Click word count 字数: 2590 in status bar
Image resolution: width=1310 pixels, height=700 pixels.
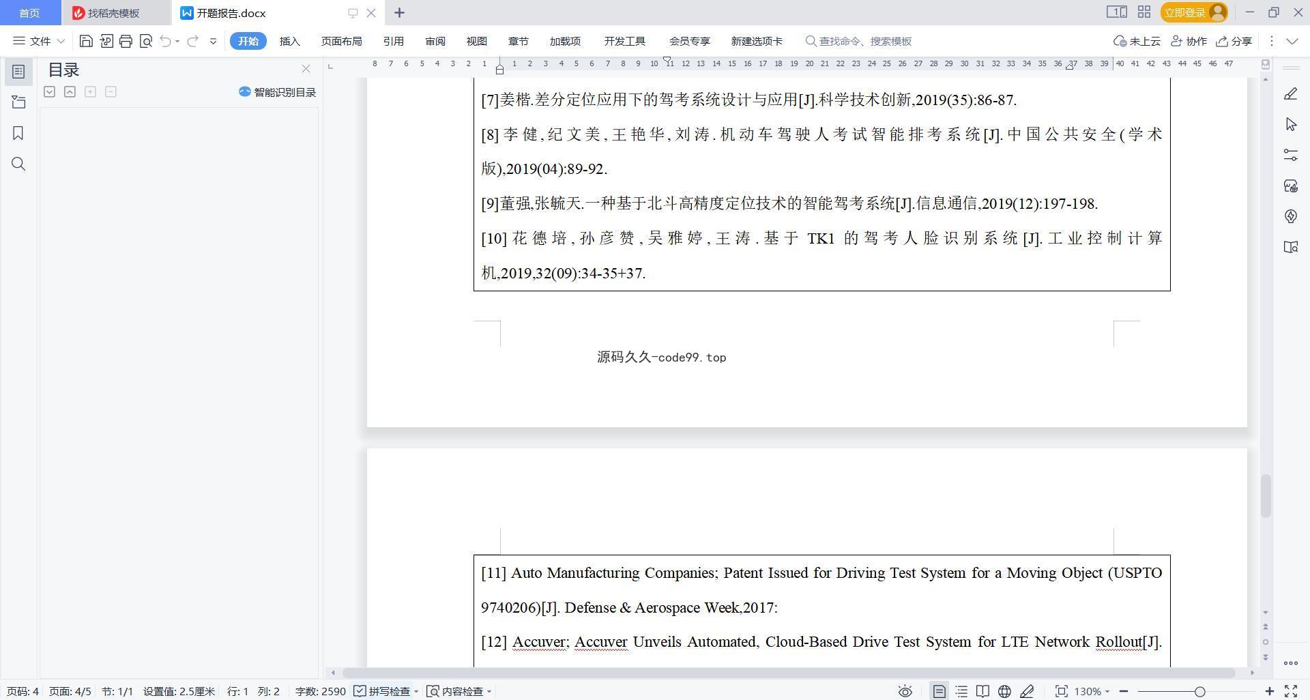coord(321,691)
